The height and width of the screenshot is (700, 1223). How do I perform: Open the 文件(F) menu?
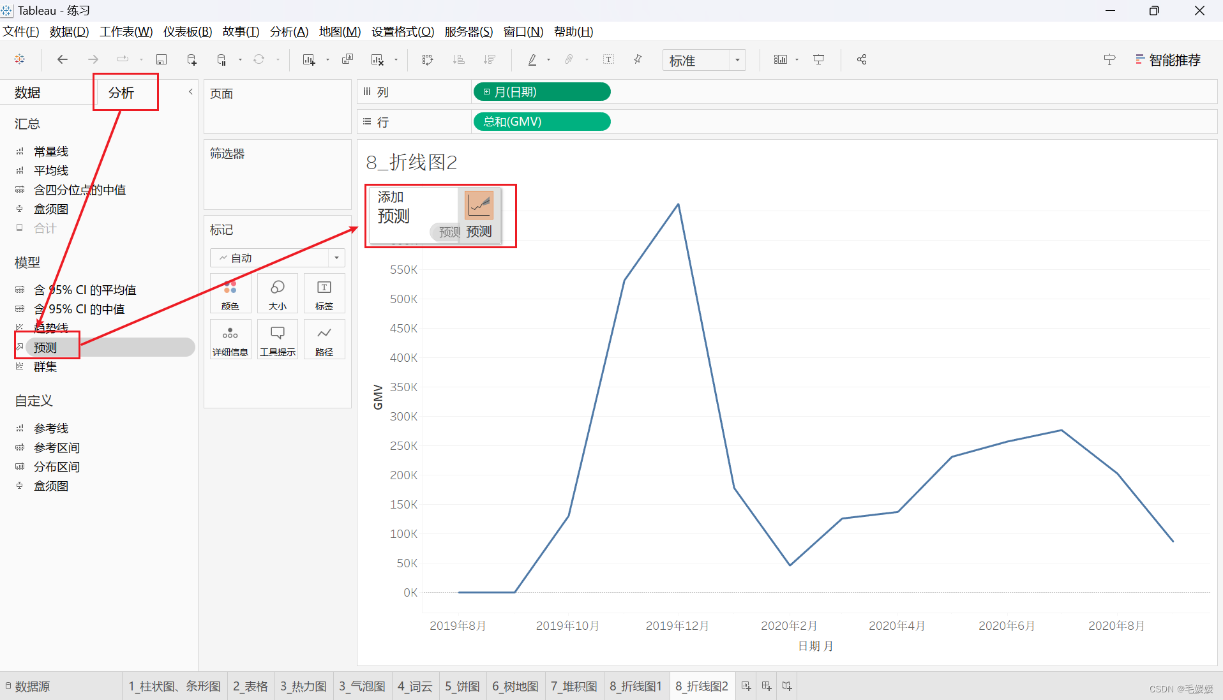(x=21, y=31)
